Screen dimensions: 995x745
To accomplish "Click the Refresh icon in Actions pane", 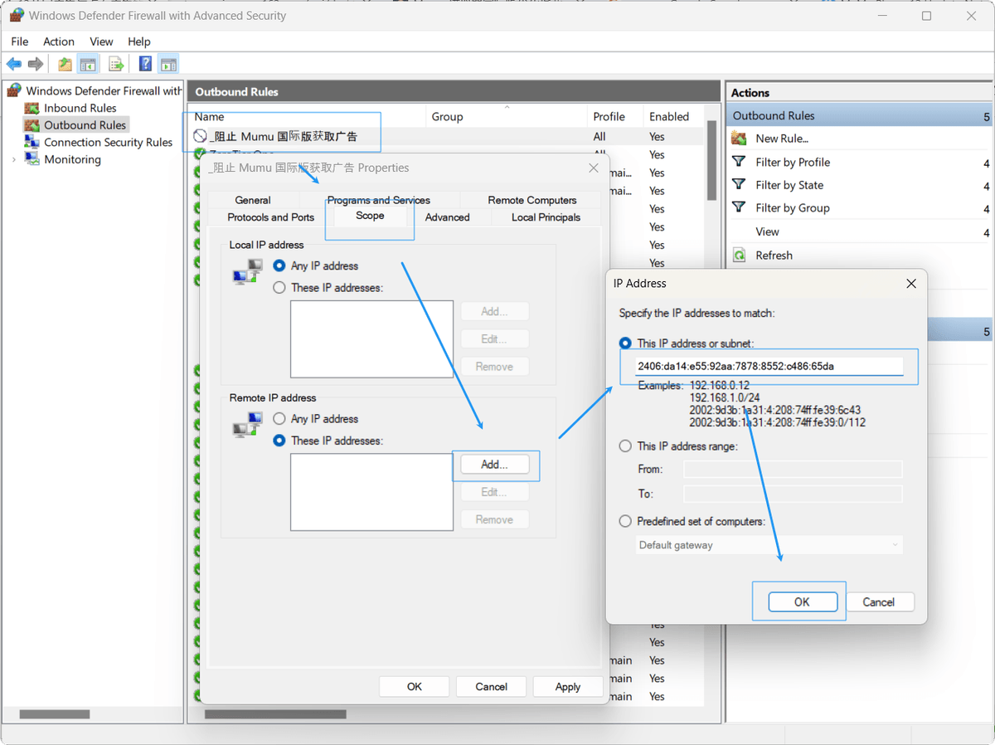I will click(739, 256).
